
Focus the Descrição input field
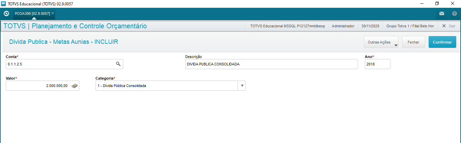coord(271,64)
